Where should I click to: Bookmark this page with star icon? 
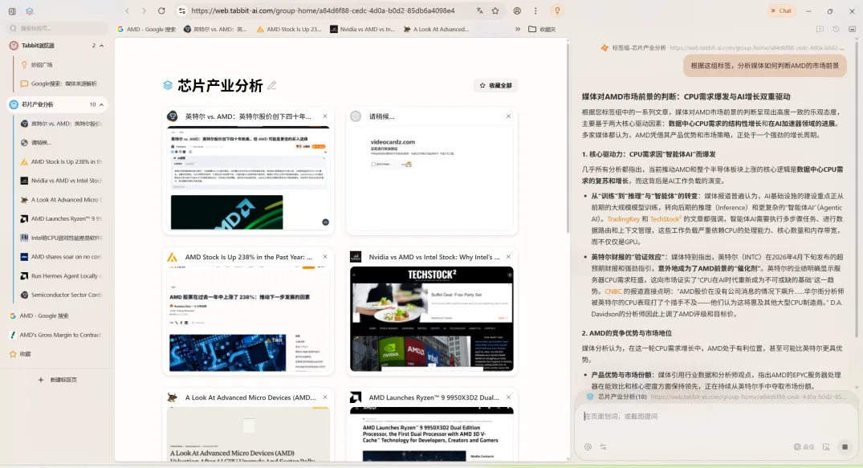495,10
